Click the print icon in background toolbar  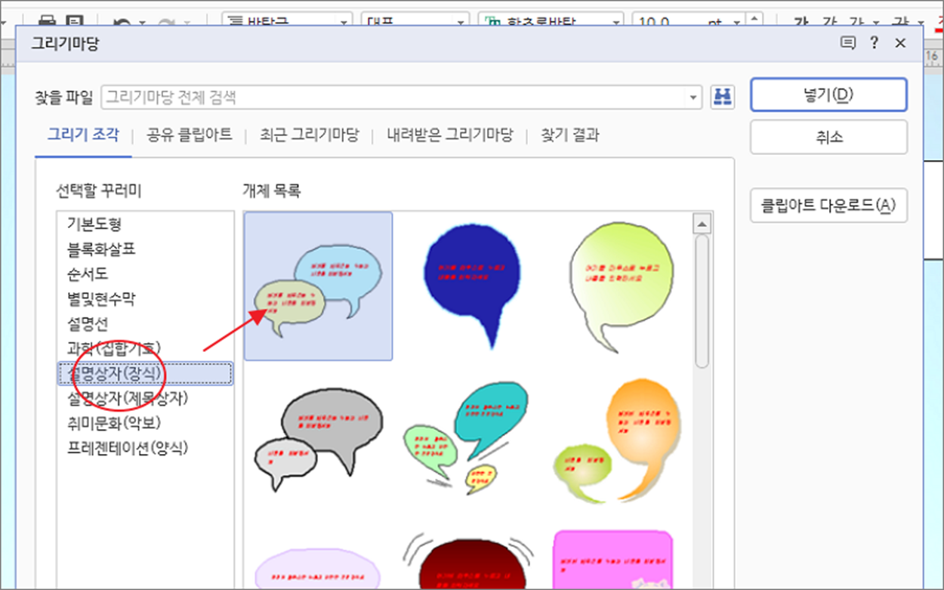[48, 20]
